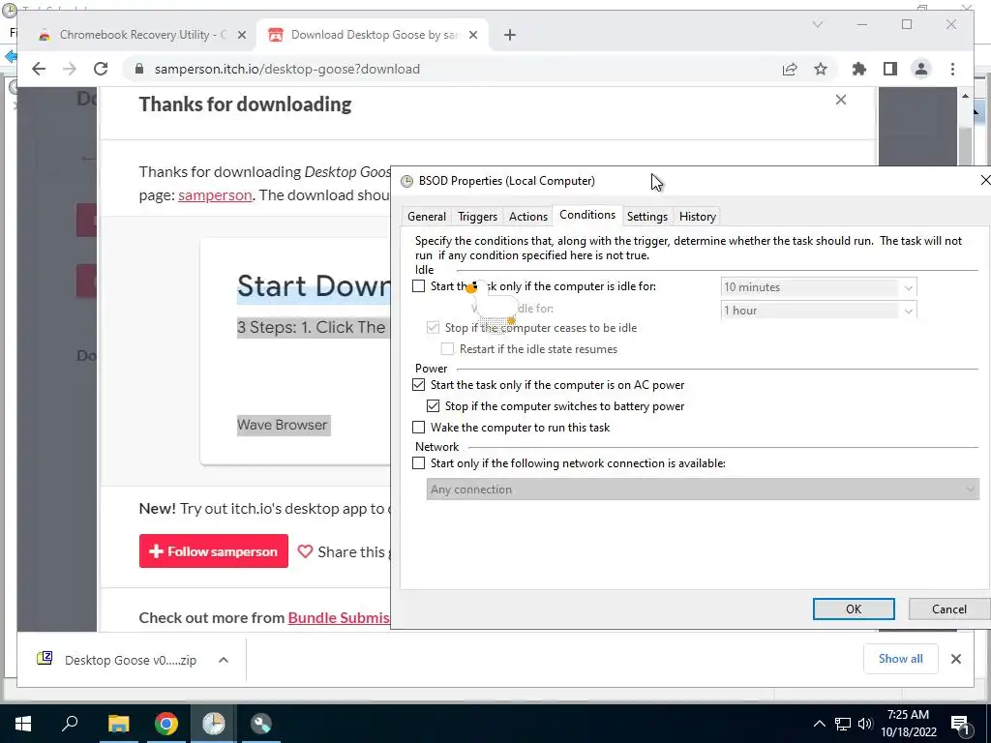Image resolution: width=991 pixels, height=743 pixels.
Task: Open File Explorer from taskbar
Action: pos(118,724)
